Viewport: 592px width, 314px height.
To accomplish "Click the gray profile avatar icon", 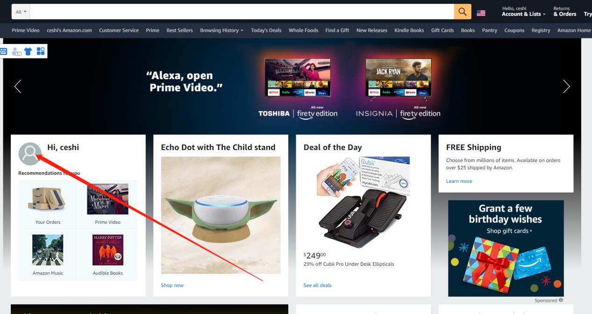I will pos(29,154).
